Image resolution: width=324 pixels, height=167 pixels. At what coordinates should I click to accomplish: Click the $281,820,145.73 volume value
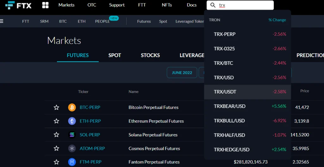pos(251,162)
